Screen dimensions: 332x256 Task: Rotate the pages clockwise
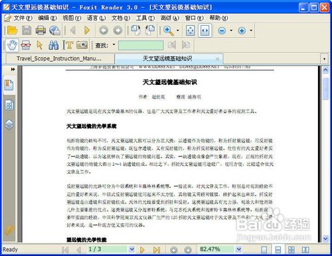point(135,31)
